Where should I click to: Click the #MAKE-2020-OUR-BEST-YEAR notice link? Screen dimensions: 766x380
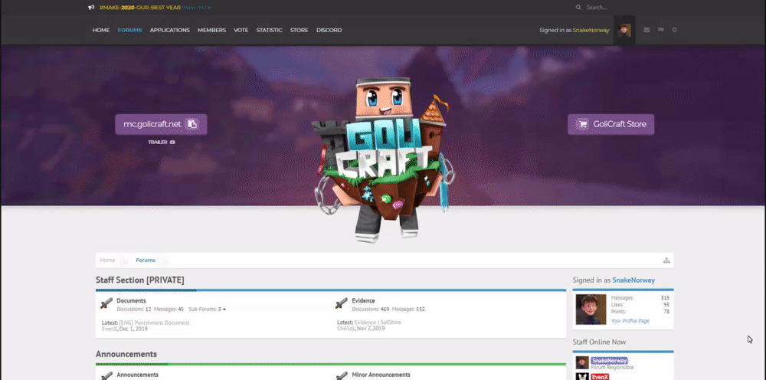(x=140, y=8)
